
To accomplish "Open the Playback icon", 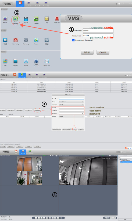I will pyautogui.click(x=26, y=19).
